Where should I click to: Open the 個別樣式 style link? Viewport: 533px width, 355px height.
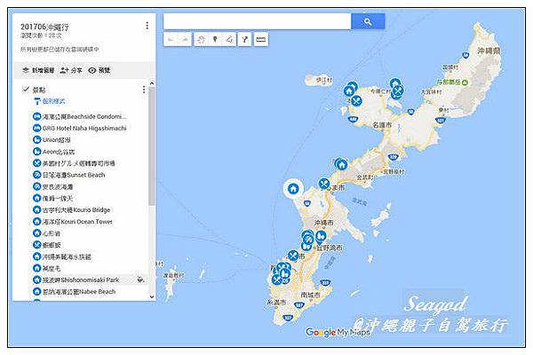pyautogui.click(x=49, y=101)
